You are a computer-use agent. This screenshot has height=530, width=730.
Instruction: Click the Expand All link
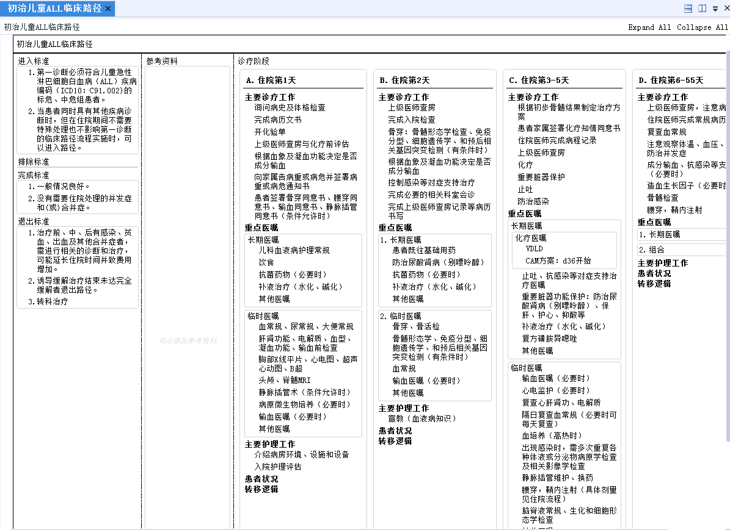click(x=649, y=27)
